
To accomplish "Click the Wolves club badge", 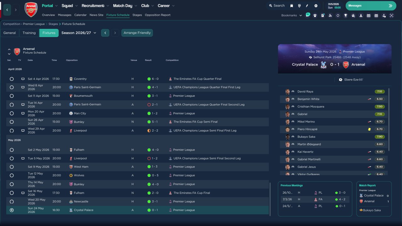I will [x=71, y=175].
